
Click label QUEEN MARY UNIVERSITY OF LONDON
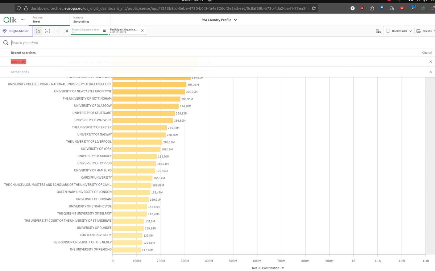click(x=84, y=192)
